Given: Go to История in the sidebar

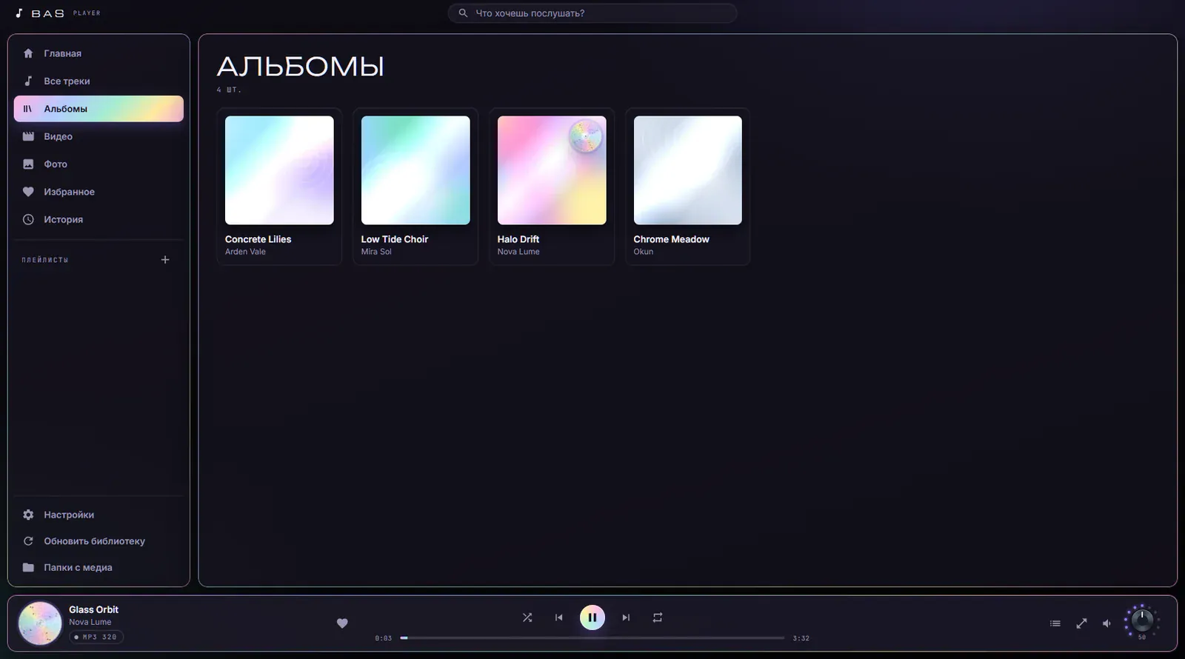Looking at the screenshot, I should coord(99,219).
